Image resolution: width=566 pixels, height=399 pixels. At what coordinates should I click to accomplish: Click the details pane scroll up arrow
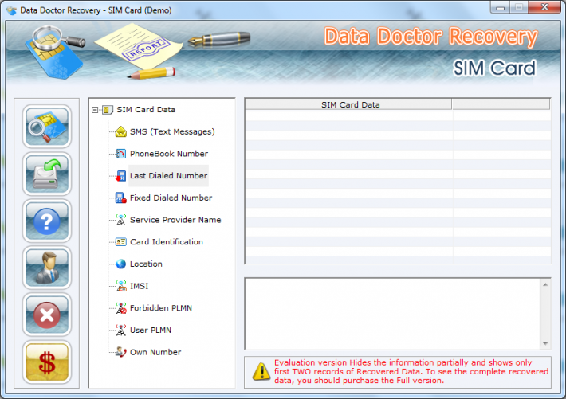point(545,284)
